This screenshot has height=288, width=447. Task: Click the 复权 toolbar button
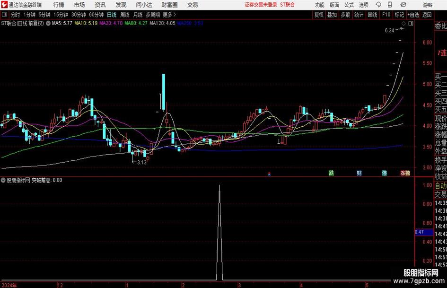319,15
